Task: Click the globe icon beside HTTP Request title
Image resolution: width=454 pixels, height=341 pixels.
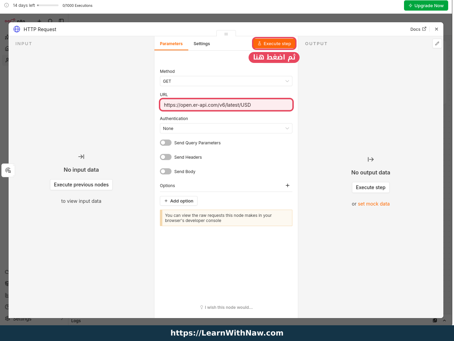Action: (x=17, y=29)
